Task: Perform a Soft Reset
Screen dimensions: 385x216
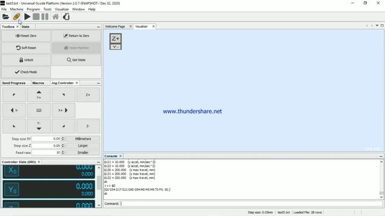Action: point(26,48)
